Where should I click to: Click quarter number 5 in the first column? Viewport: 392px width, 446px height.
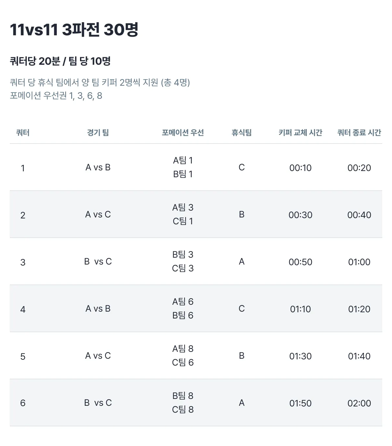click(x=23, y=356)
